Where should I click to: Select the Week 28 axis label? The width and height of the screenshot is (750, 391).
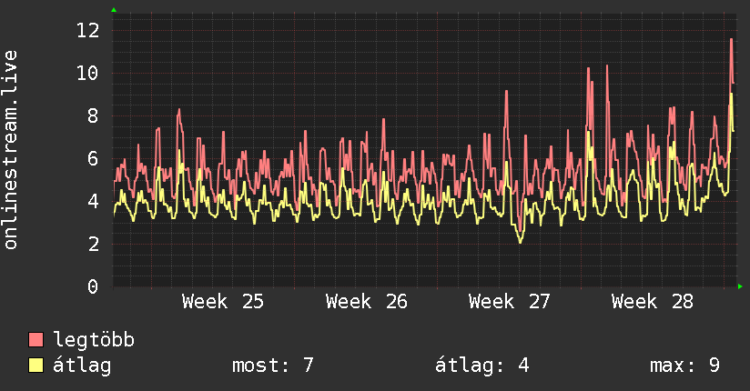pyautogui.click(x=653, y=302)
